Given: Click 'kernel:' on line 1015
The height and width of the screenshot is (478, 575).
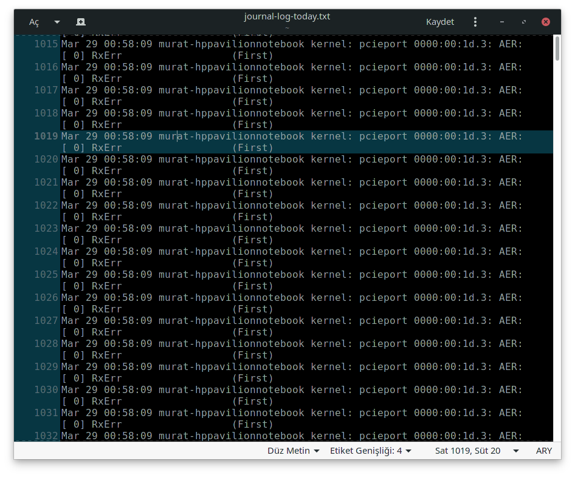Looking at the screenshot, I should 331,44.
